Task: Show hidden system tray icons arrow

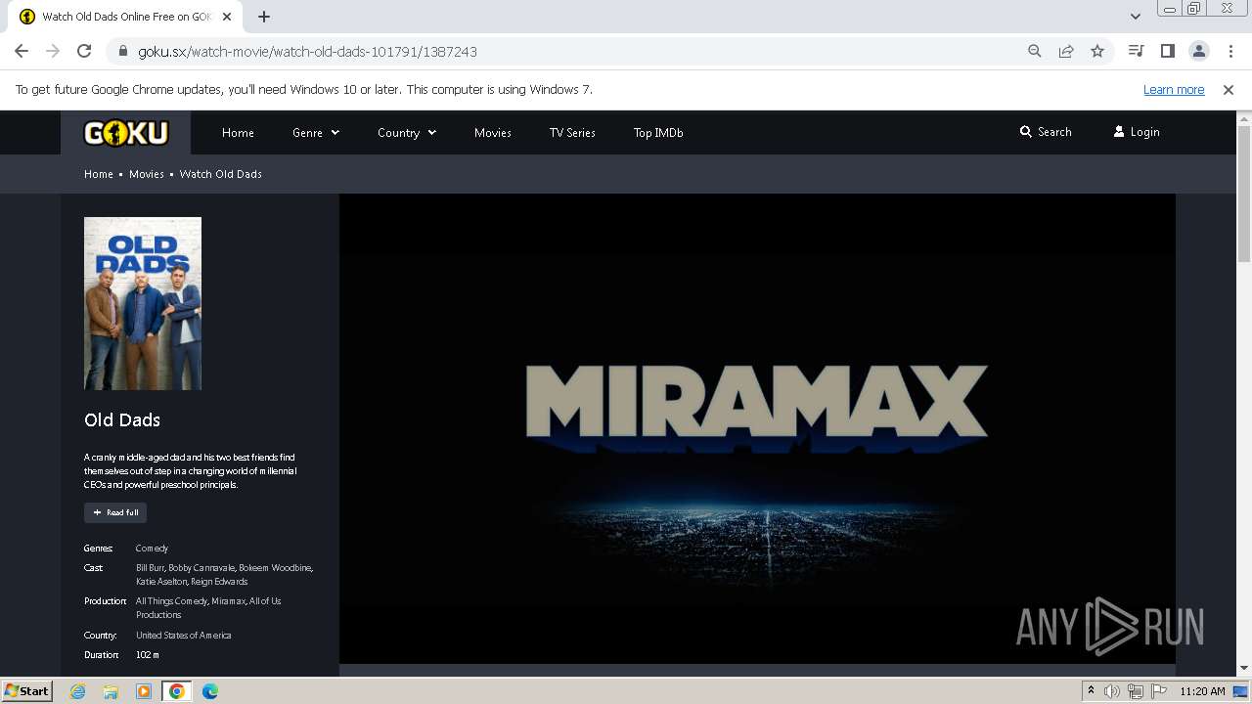Action: pyautogui.click(x=1091, y=691)
